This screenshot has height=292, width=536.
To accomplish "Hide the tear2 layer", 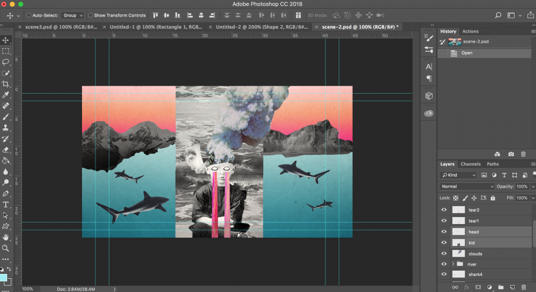I will coord(444,210).
